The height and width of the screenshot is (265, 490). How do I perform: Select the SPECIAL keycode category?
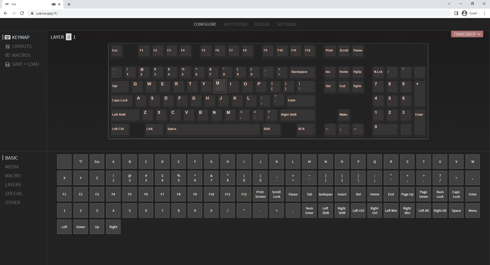(14, 194)
